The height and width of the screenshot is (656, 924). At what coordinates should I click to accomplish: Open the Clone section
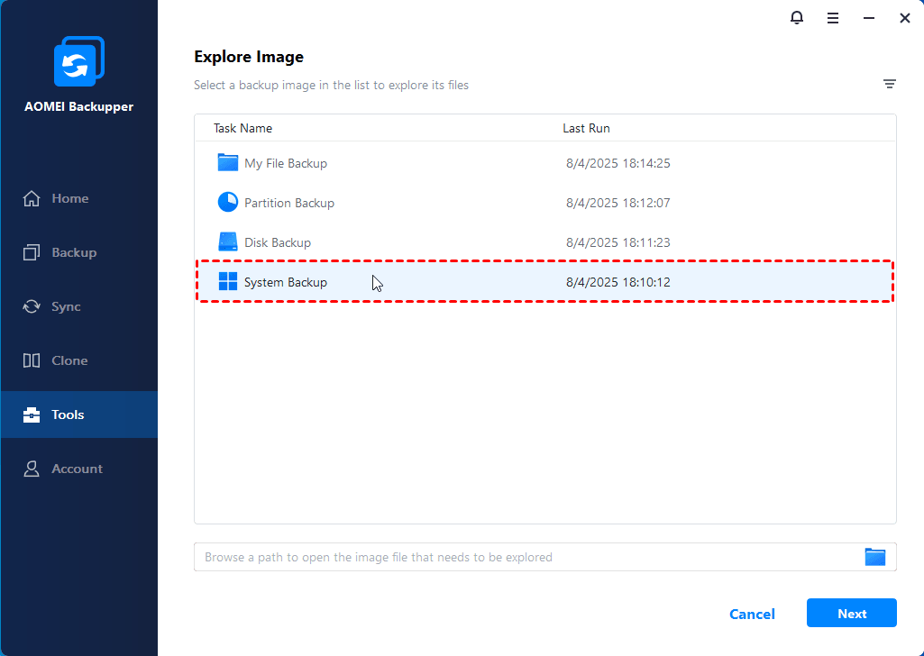pos(69,360)
